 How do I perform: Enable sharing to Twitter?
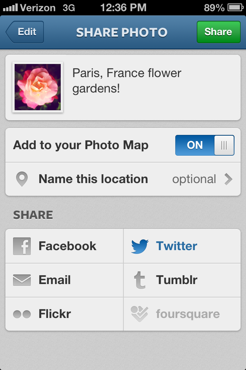[x=177, y=246]
